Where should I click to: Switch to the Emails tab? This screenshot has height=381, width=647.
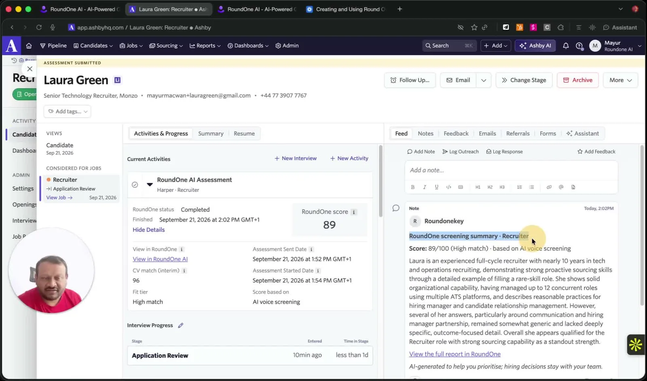[x=487, y=133]
